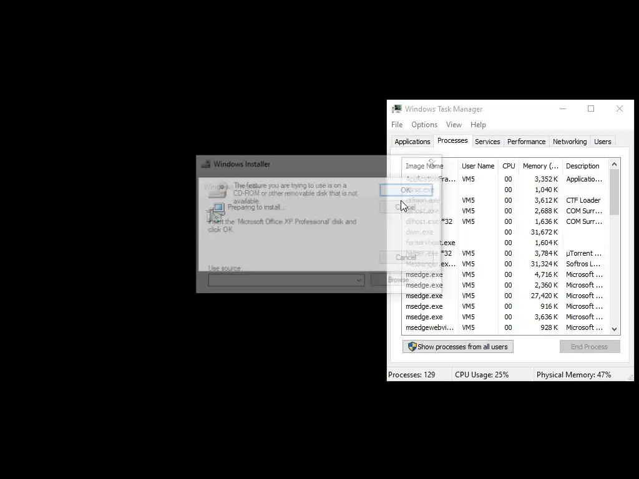Image resolution: width=639 pixels, height=479 pixels.
Task: Sort processes by Memory column header
Action: 540,166
